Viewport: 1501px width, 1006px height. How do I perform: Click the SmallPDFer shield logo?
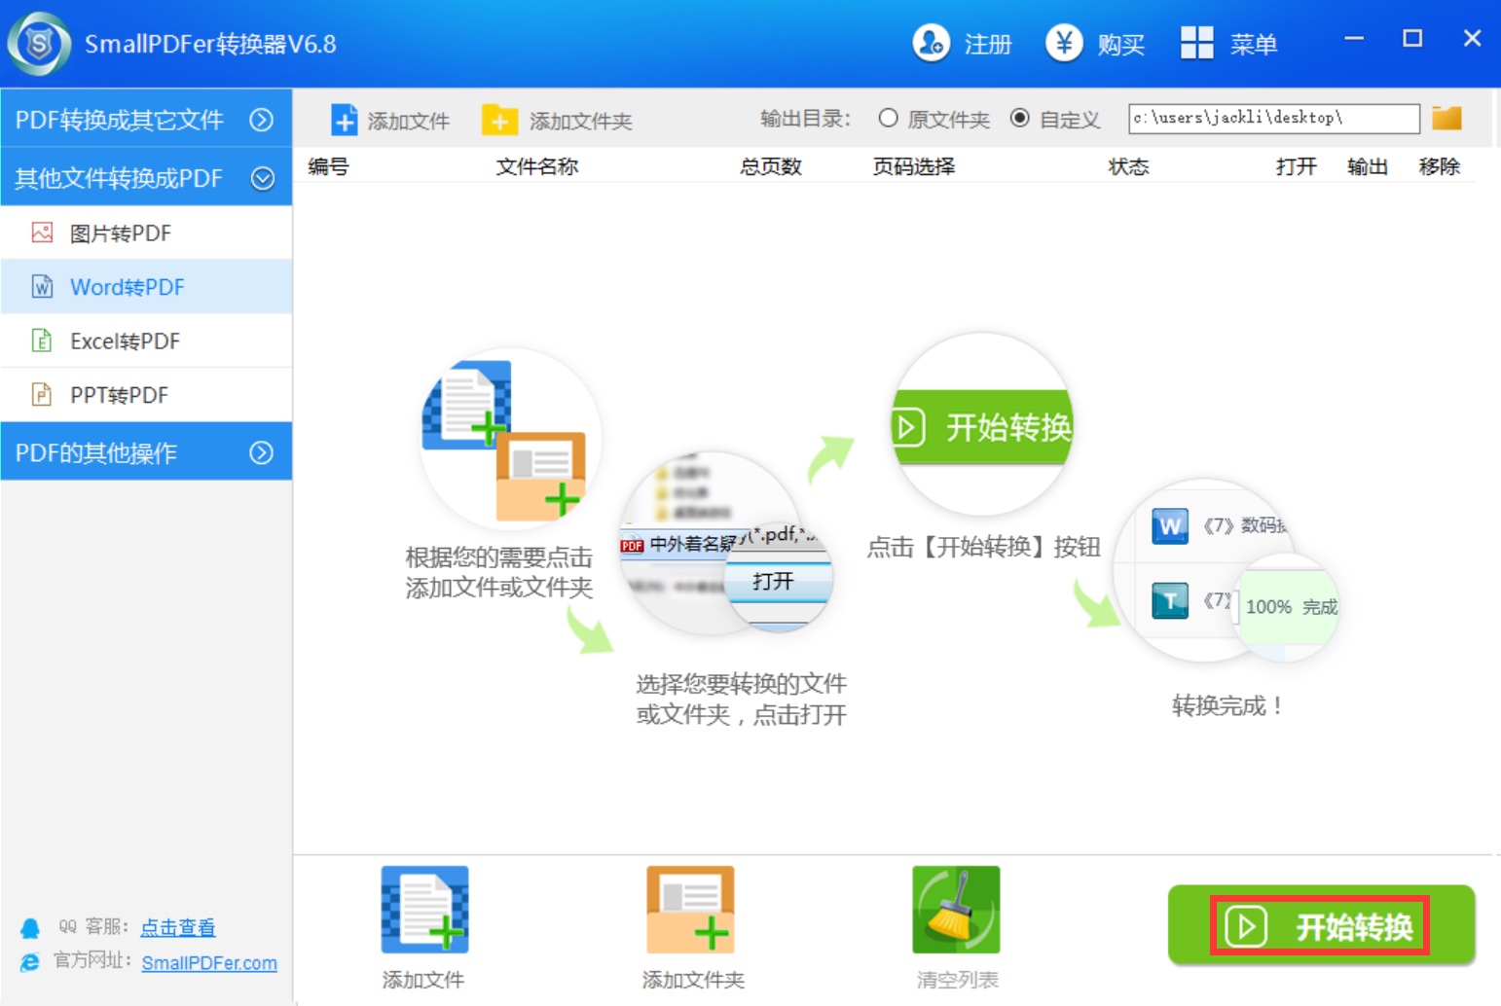39,44
